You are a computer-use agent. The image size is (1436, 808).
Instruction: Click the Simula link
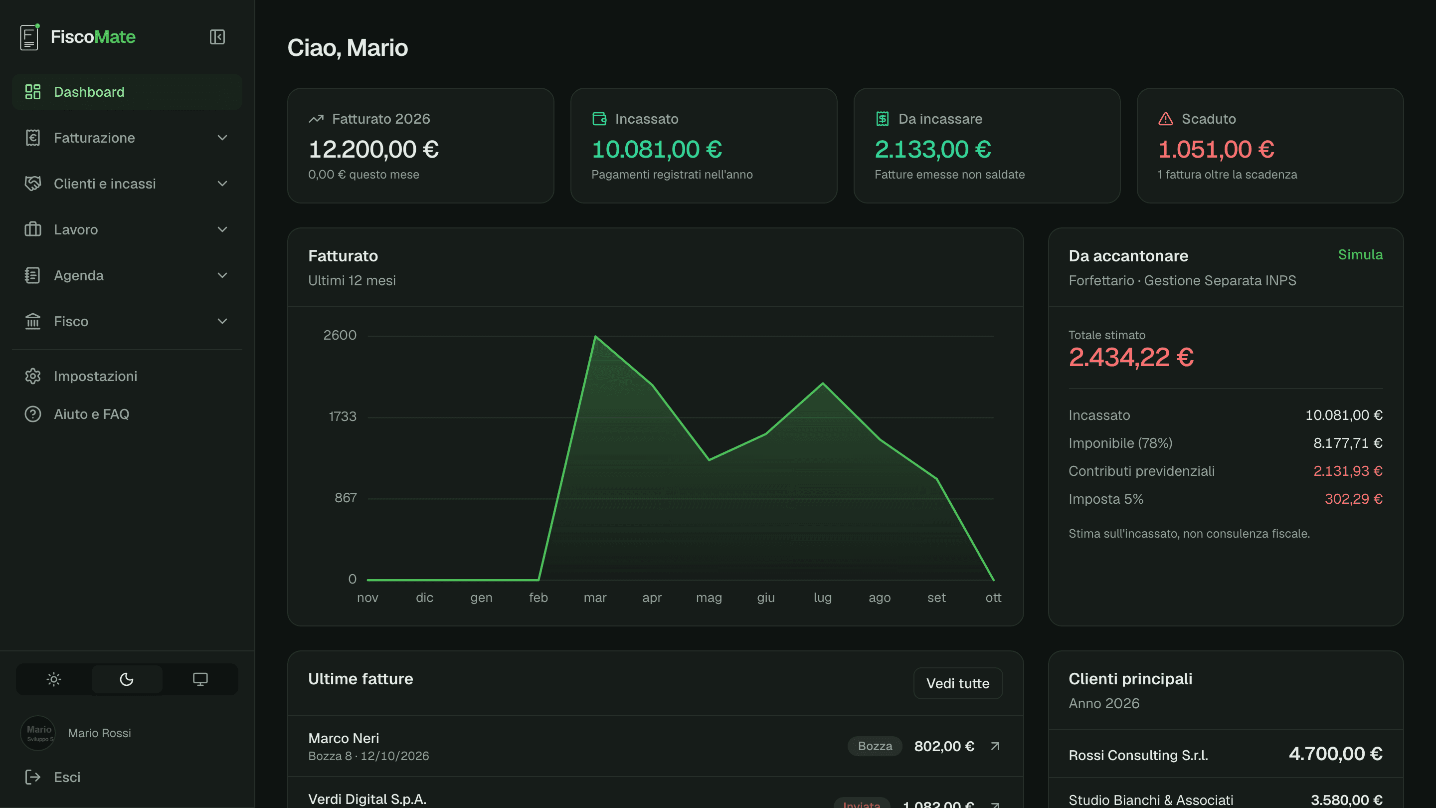pos(1360,255)
